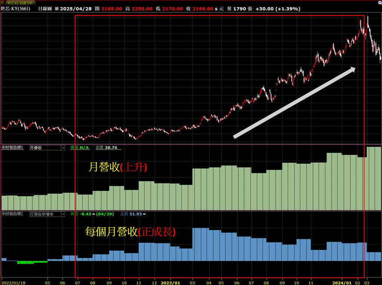Image resolution: width=382 pixels, height=285 pixels.
Task: Click the 2022/01/18 start date on axis
Action: [13, 282]
